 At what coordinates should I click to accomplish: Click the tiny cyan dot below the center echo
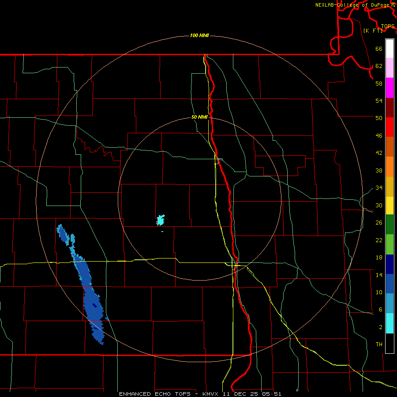(x=162, y=232)
